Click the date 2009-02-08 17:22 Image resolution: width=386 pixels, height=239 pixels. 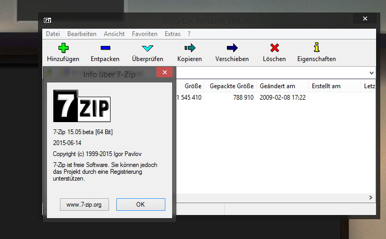(283, 98)
